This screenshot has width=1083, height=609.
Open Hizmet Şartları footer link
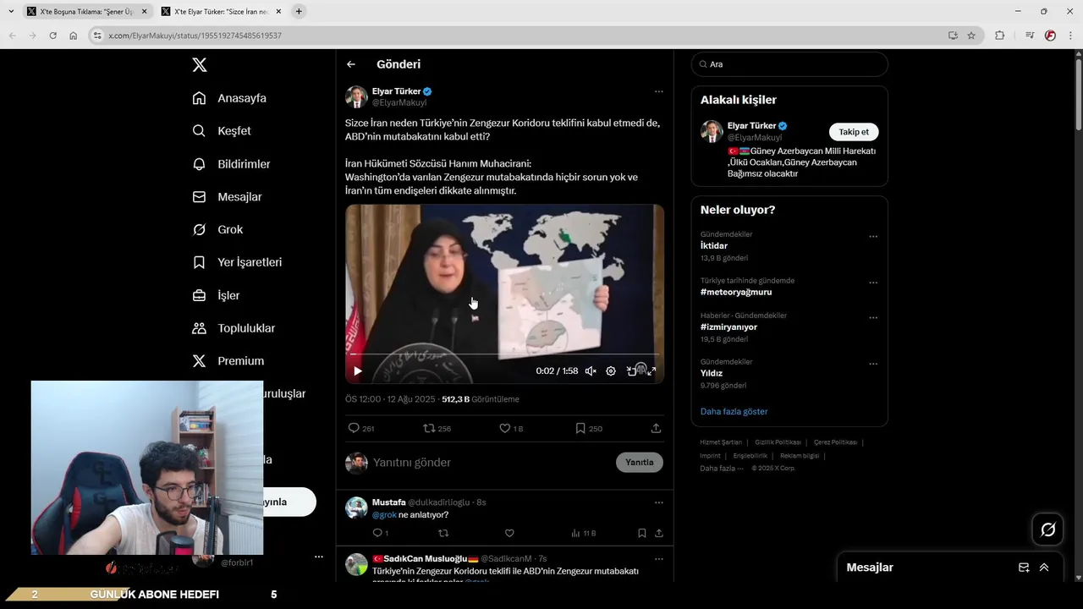[721, 442]
